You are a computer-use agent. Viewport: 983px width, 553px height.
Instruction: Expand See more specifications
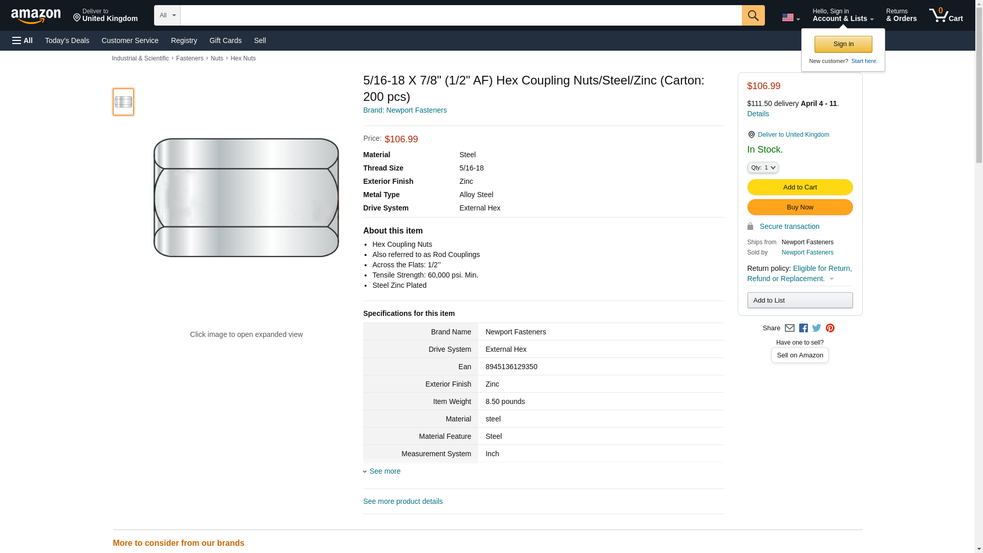pos(384,471)
